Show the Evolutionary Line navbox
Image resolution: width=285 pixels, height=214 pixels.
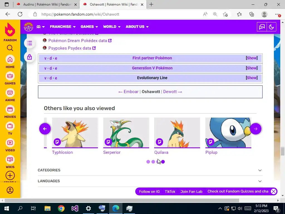point(252,78)
